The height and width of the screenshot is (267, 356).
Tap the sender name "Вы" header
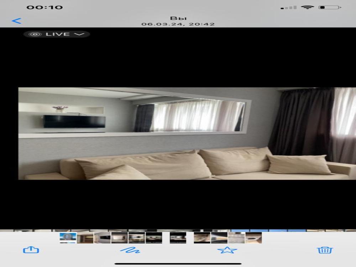pos(178,19)
